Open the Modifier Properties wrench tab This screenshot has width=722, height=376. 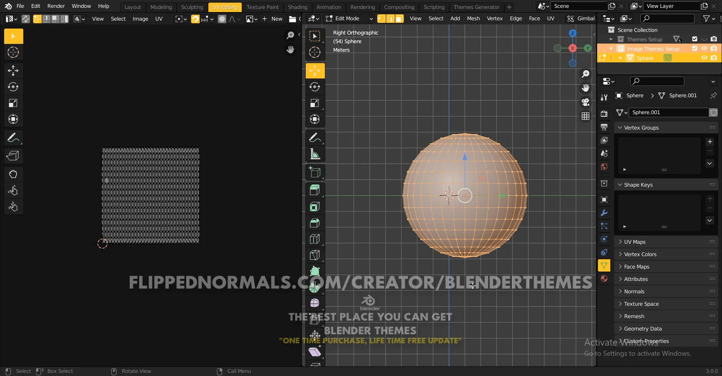pos(604,213)
